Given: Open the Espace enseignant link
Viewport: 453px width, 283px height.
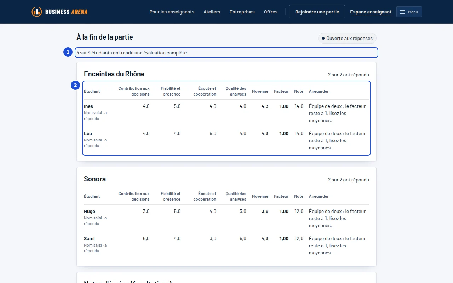Looking at the screenshot, I should pos(371,12).
